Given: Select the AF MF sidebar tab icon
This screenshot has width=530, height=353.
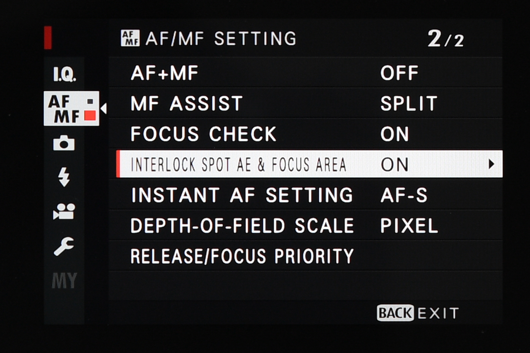Looking at the screenshot, I should tap(71, 109).
